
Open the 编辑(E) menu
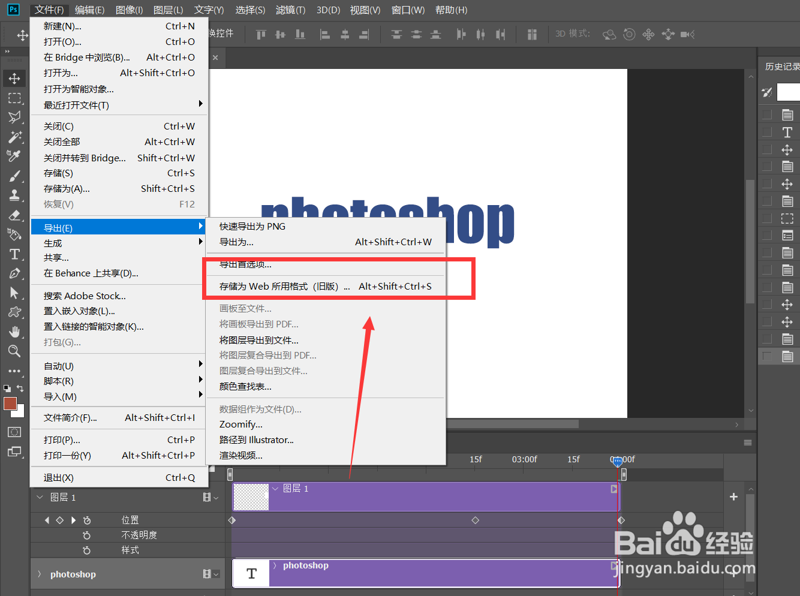point(89,10)
